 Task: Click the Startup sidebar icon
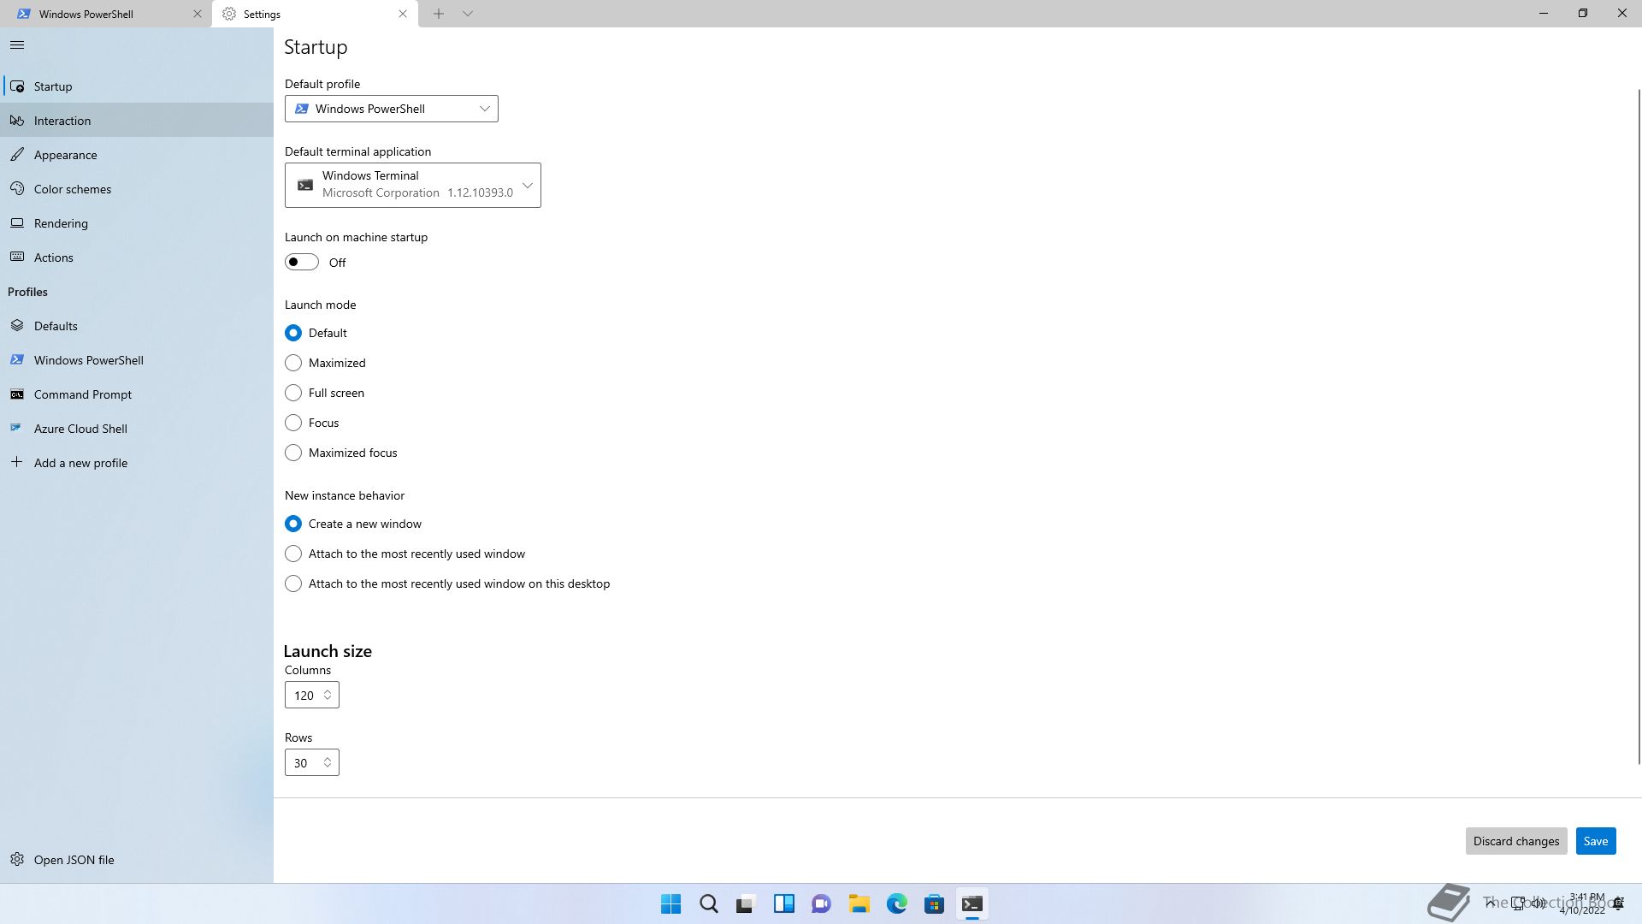[x=17, y=86]
